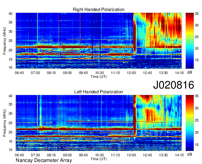Click 06:45 time tick of left-handed plot
202x164 pixels.
[19, 155]
